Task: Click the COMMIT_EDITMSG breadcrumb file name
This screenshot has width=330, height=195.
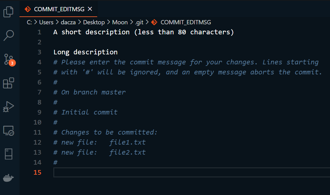Action: (x=186, y=22)
